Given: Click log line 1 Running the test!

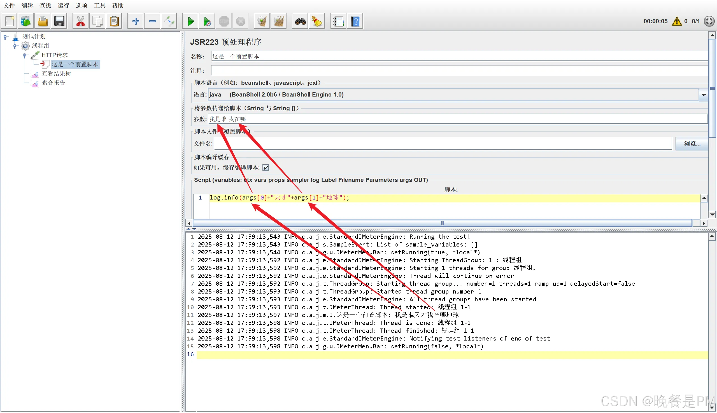Looking at the screenshot, I should [334, 236].
